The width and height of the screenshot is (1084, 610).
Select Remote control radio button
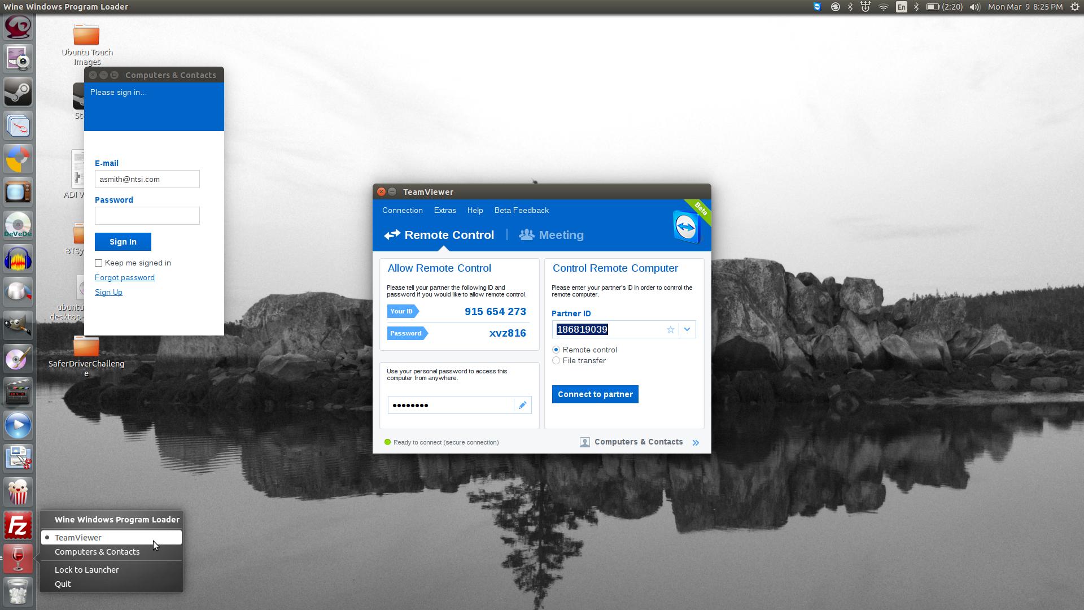pos(556,349)
